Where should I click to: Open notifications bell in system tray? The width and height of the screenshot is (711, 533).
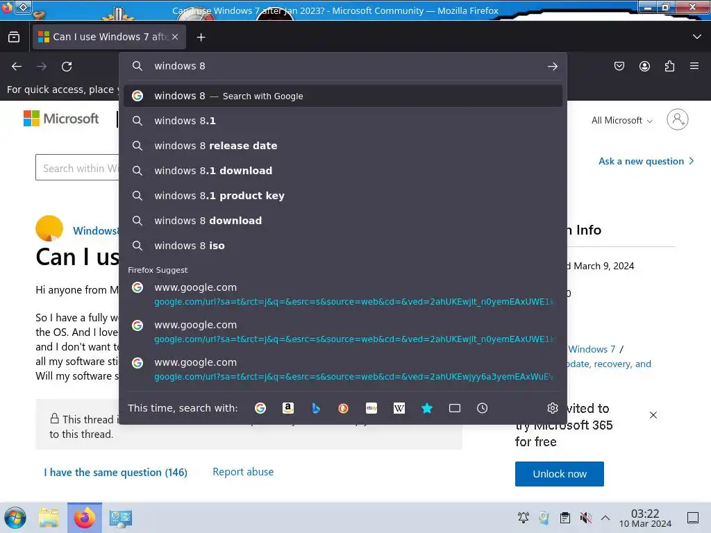[524, 518]
